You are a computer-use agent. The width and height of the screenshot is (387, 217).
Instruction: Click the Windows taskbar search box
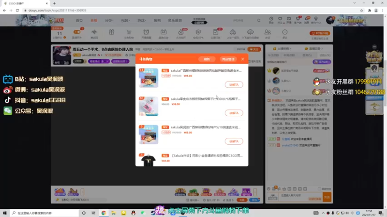coord(45,213)
